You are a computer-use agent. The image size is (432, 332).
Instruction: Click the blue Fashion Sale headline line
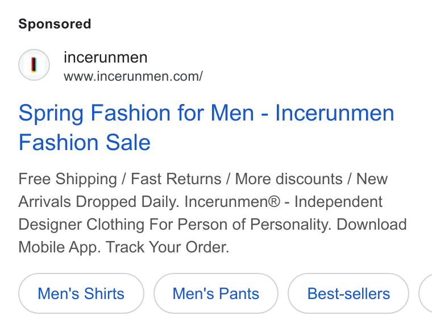tap(85, 143)
